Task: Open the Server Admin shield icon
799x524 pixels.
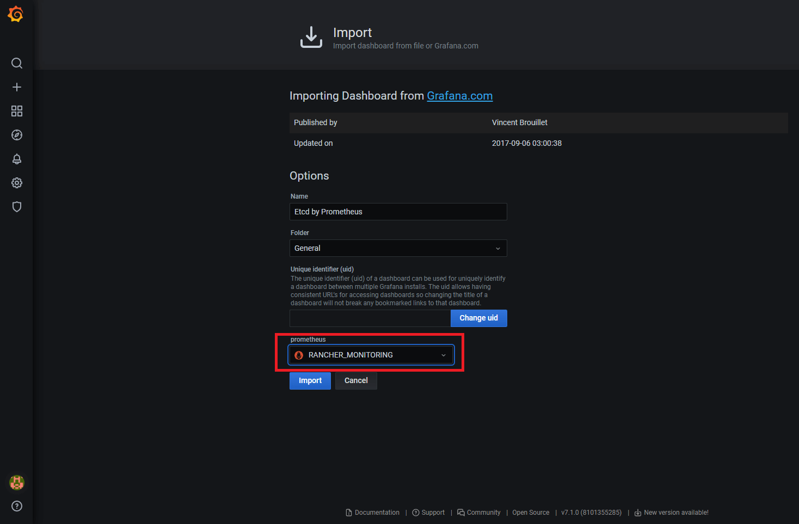Action: [17, 207]
